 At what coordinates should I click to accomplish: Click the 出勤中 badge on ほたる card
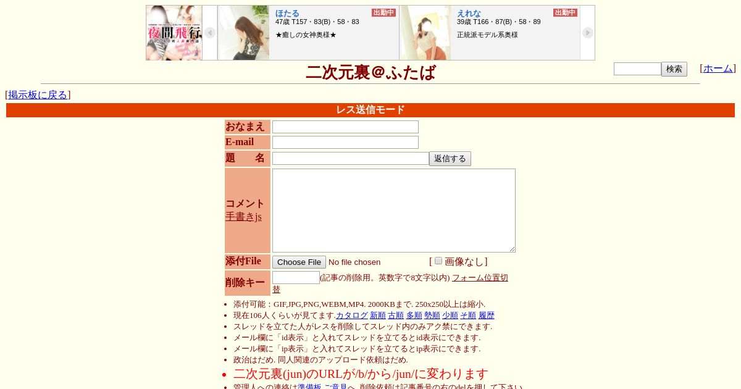[383, 13]
